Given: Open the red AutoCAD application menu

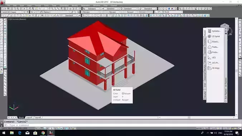Looking at the screenshot, I should [2, 2].
